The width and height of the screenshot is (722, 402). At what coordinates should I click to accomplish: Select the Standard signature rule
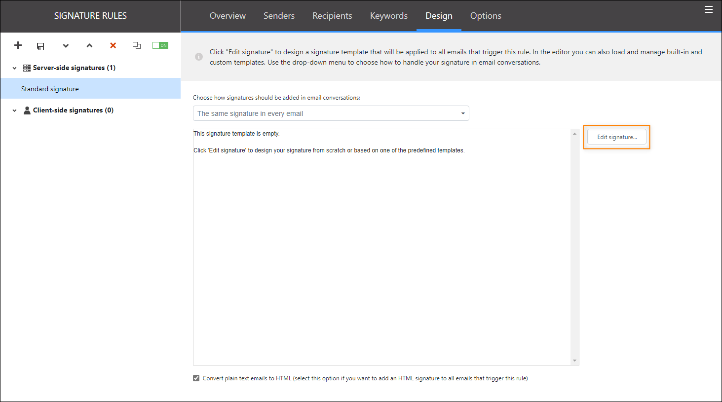point(50,88)
